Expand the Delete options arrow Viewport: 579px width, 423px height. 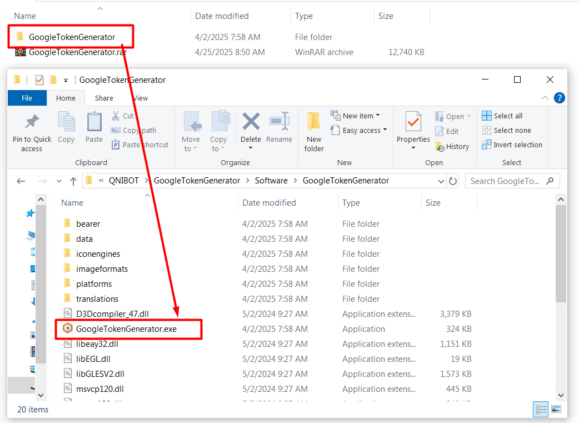(x=251, y=148)
